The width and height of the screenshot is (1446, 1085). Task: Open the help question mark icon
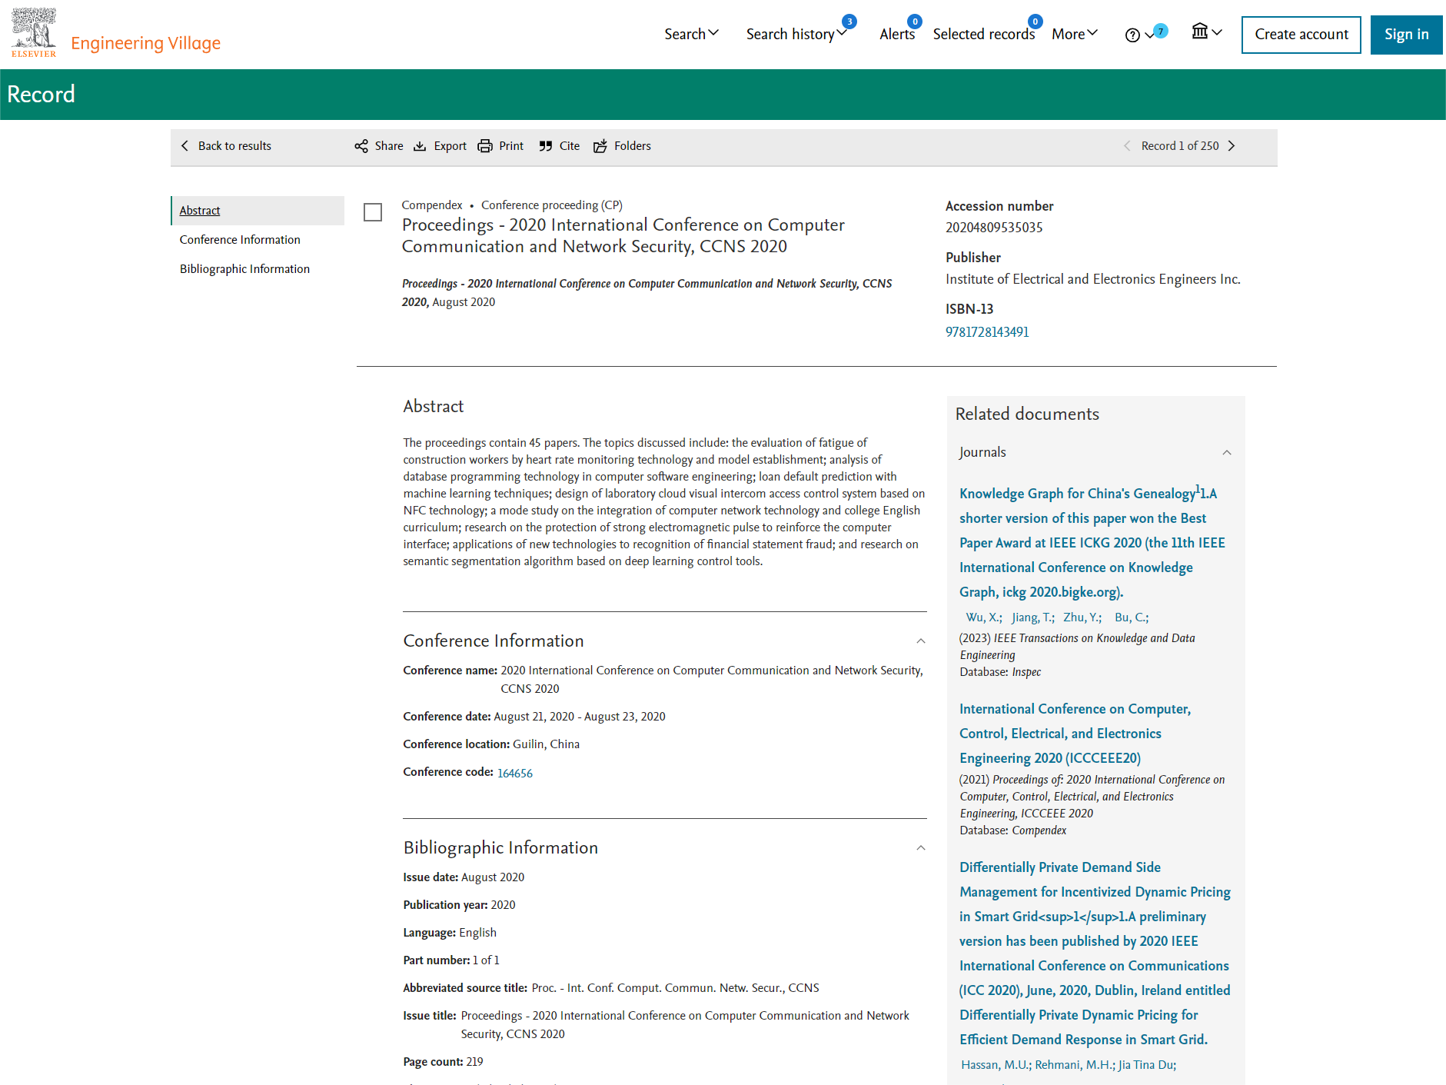point(1132,35)
